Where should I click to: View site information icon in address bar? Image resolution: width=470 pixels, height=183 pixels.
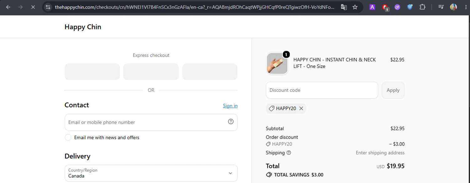(x=48, y=7)
